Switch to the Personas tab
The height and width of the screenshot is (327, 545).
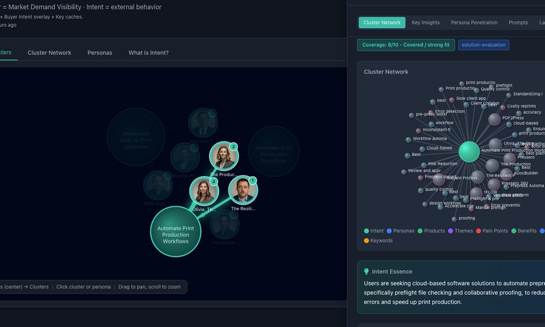(100, 53)
